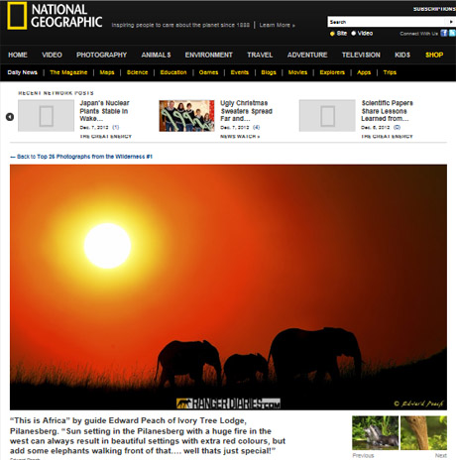Select the Site search radio button
This screenshot has width=456, height=460.
[332, 34]
